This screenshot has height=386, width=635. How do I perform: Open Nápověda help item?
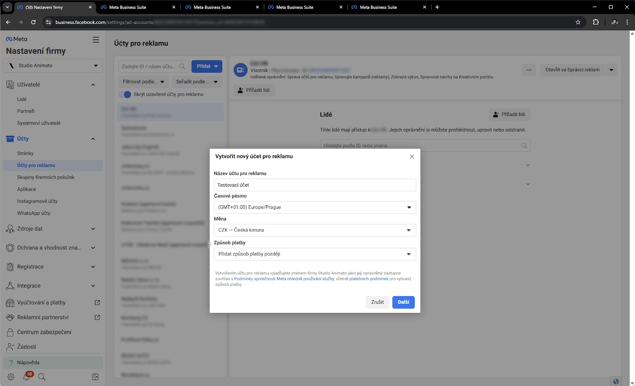pos(53,363)
